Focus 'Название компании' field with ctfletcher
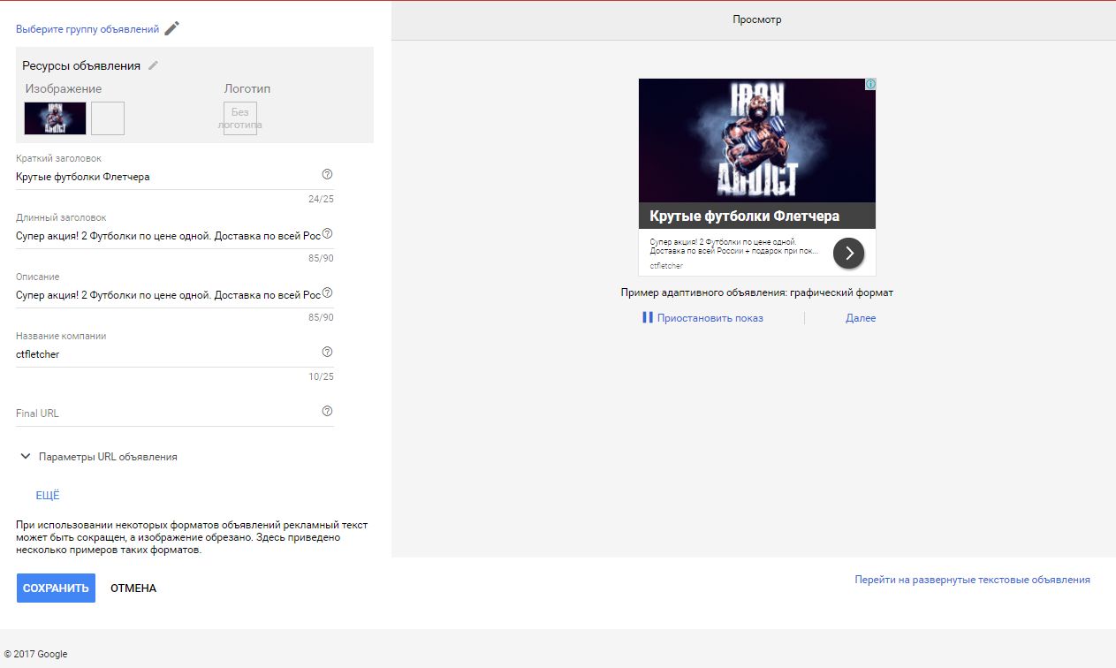Image resolution: width=1116 pixels, height=668 pixels. point(168,354)
